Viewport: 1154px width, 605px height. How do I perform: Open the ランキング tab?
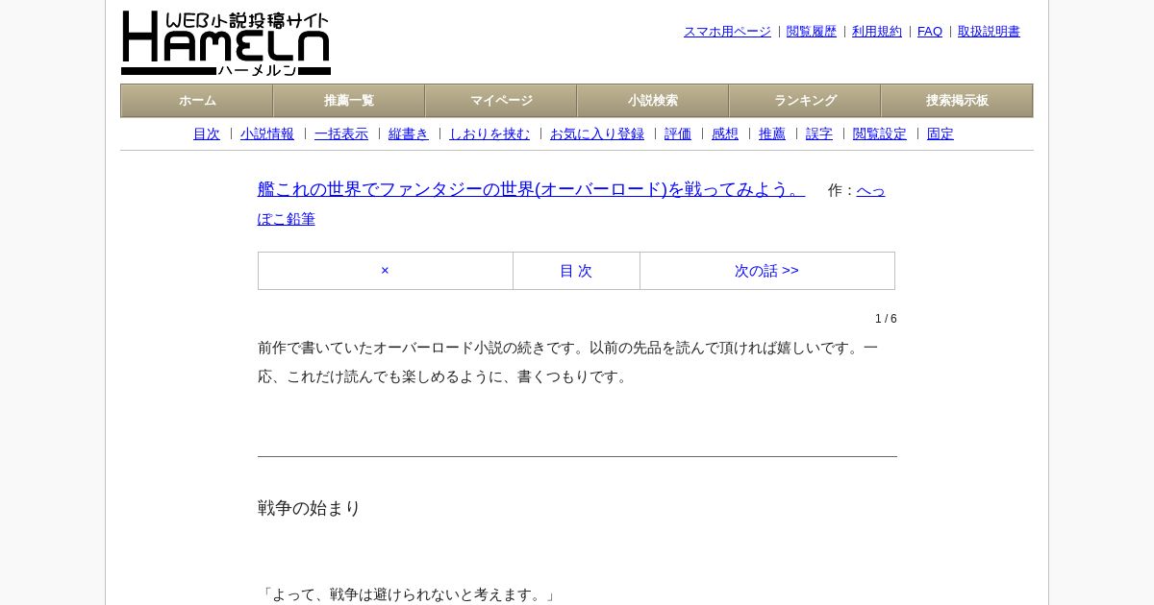tap(805, 101)
